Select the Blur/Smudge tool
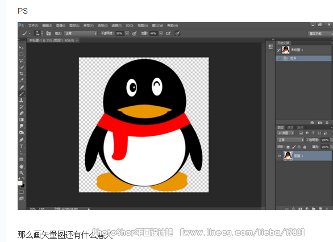 click(21, 126)
